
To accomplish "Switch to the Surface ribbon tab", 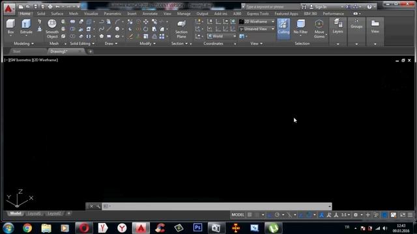I will pos(57,14).
